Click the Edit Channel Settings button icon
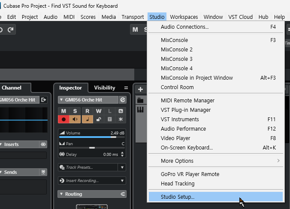Image resolution: width=290 pixels, height=209 pixels. [x=121, y=111]
